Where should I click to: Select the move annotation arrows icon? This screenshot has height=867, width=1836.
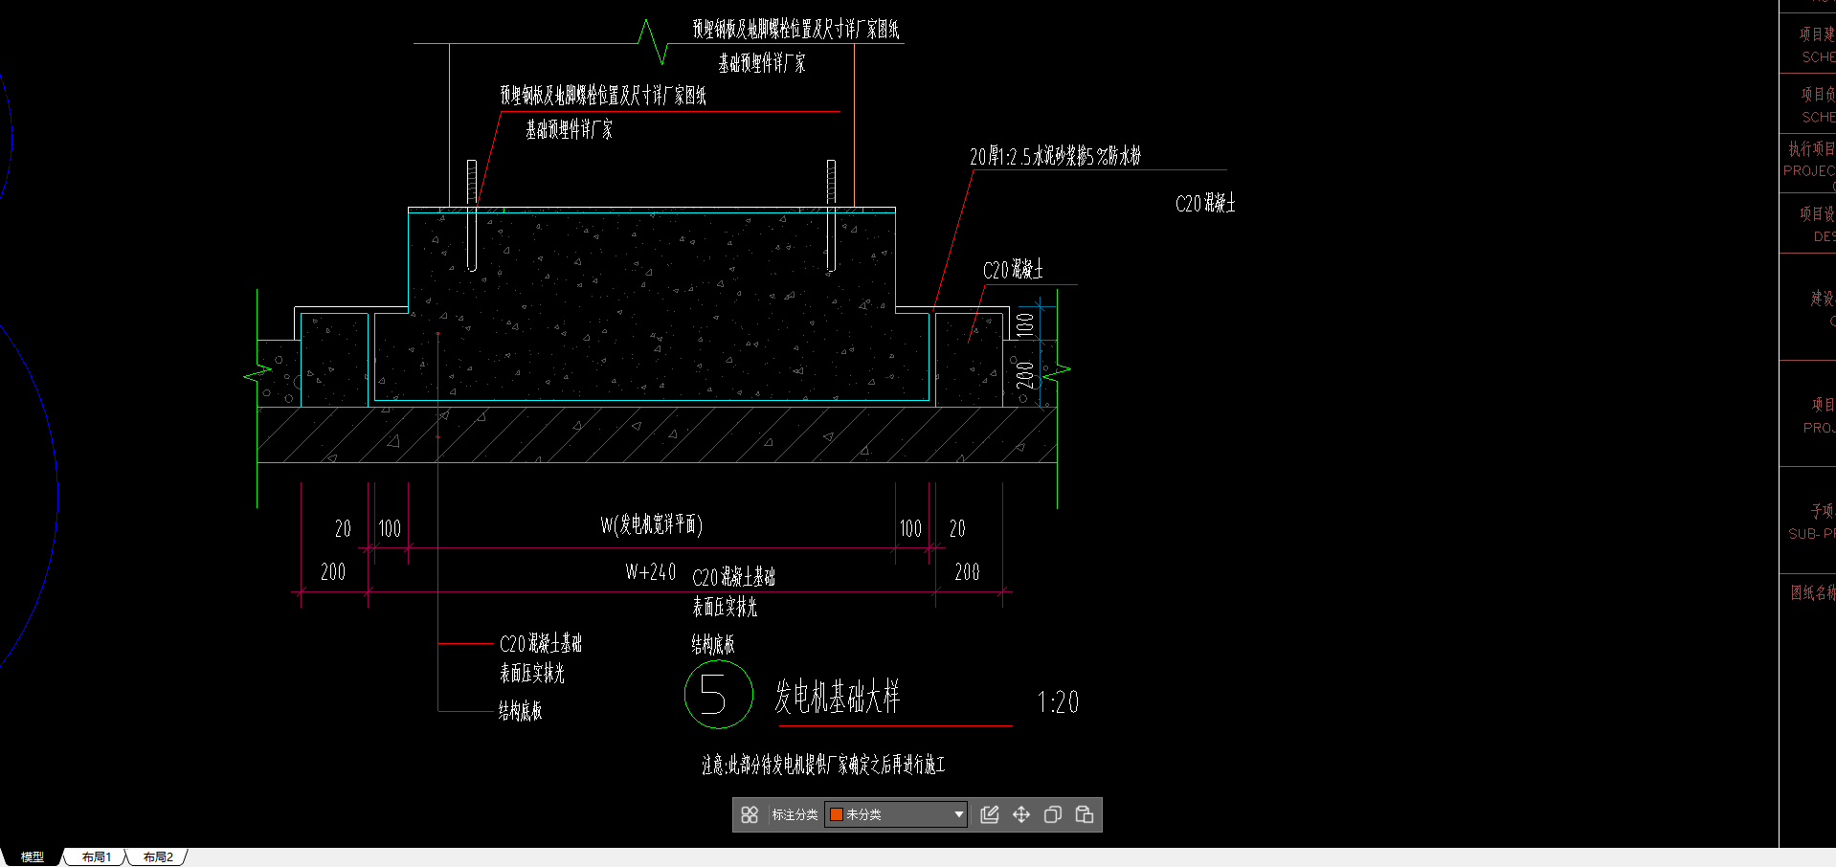coord(1021,814)
